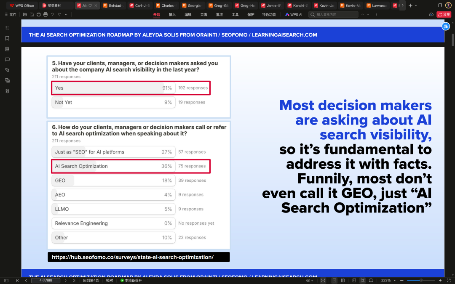This screenshot has height=284, width=455.
Task: Click the blue floating assistant button top right
Action: (x=446, y=27)
